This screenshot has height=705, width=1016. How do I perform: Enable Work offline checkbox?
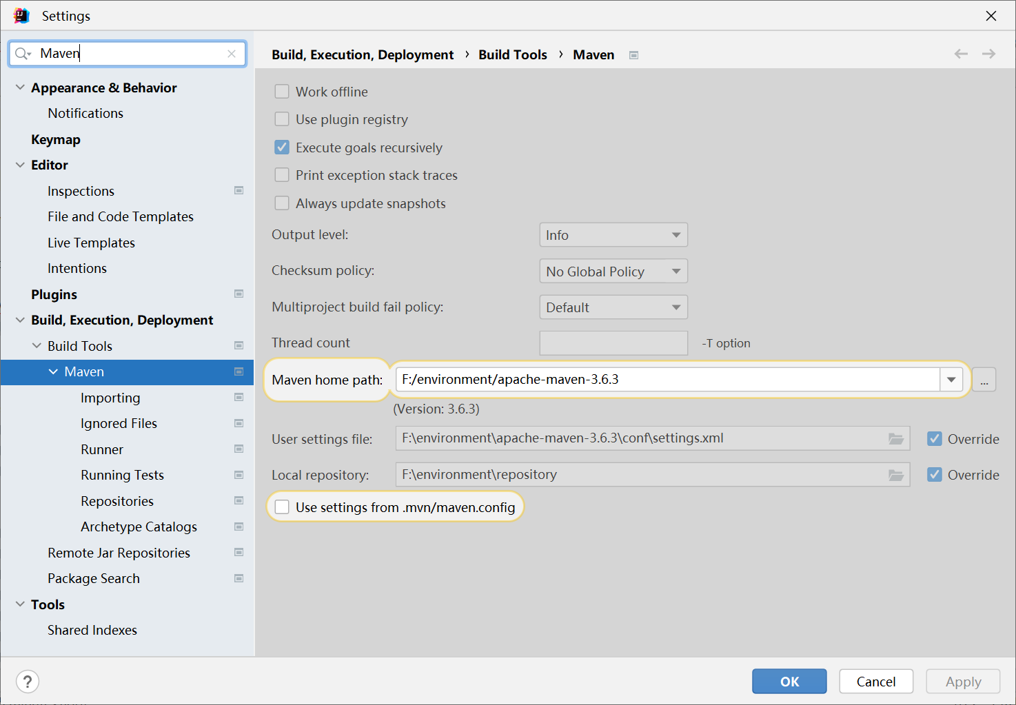(282, 92)
